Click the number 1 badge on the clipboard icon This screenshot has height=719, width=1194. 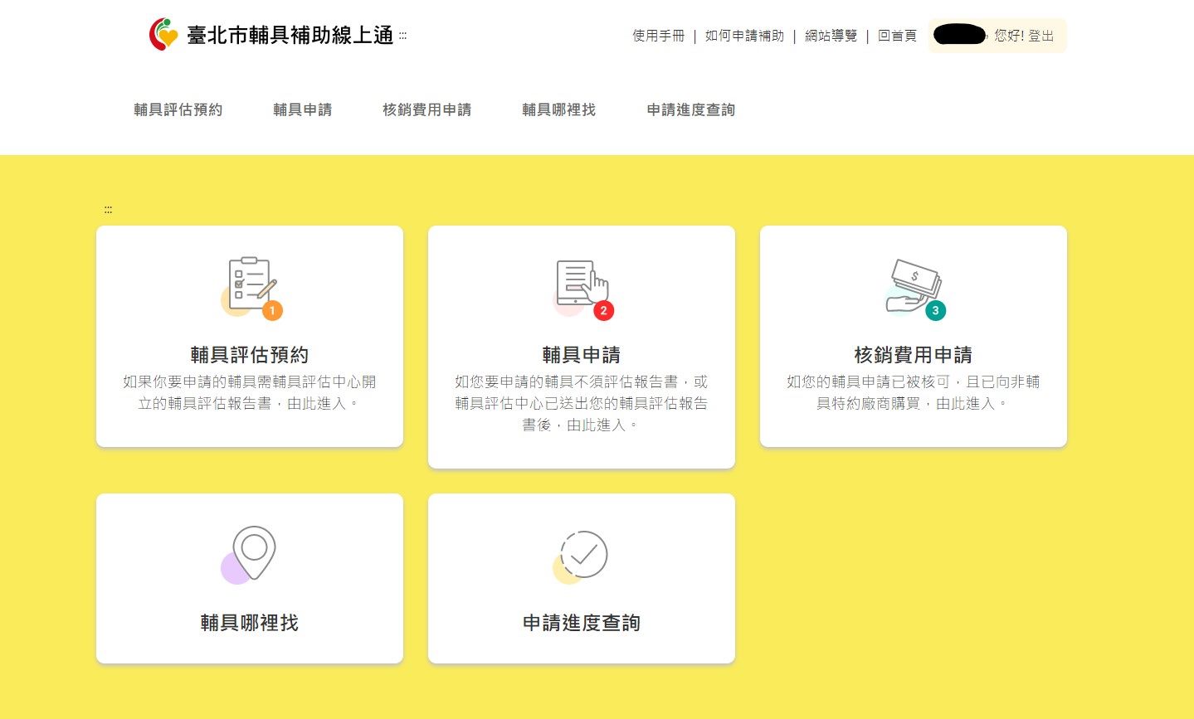[x=273, y=311]
